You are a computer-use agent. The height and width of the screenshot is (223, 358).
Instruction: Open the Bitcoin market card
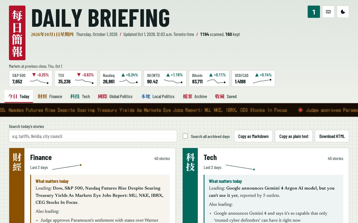pos(209,78)
